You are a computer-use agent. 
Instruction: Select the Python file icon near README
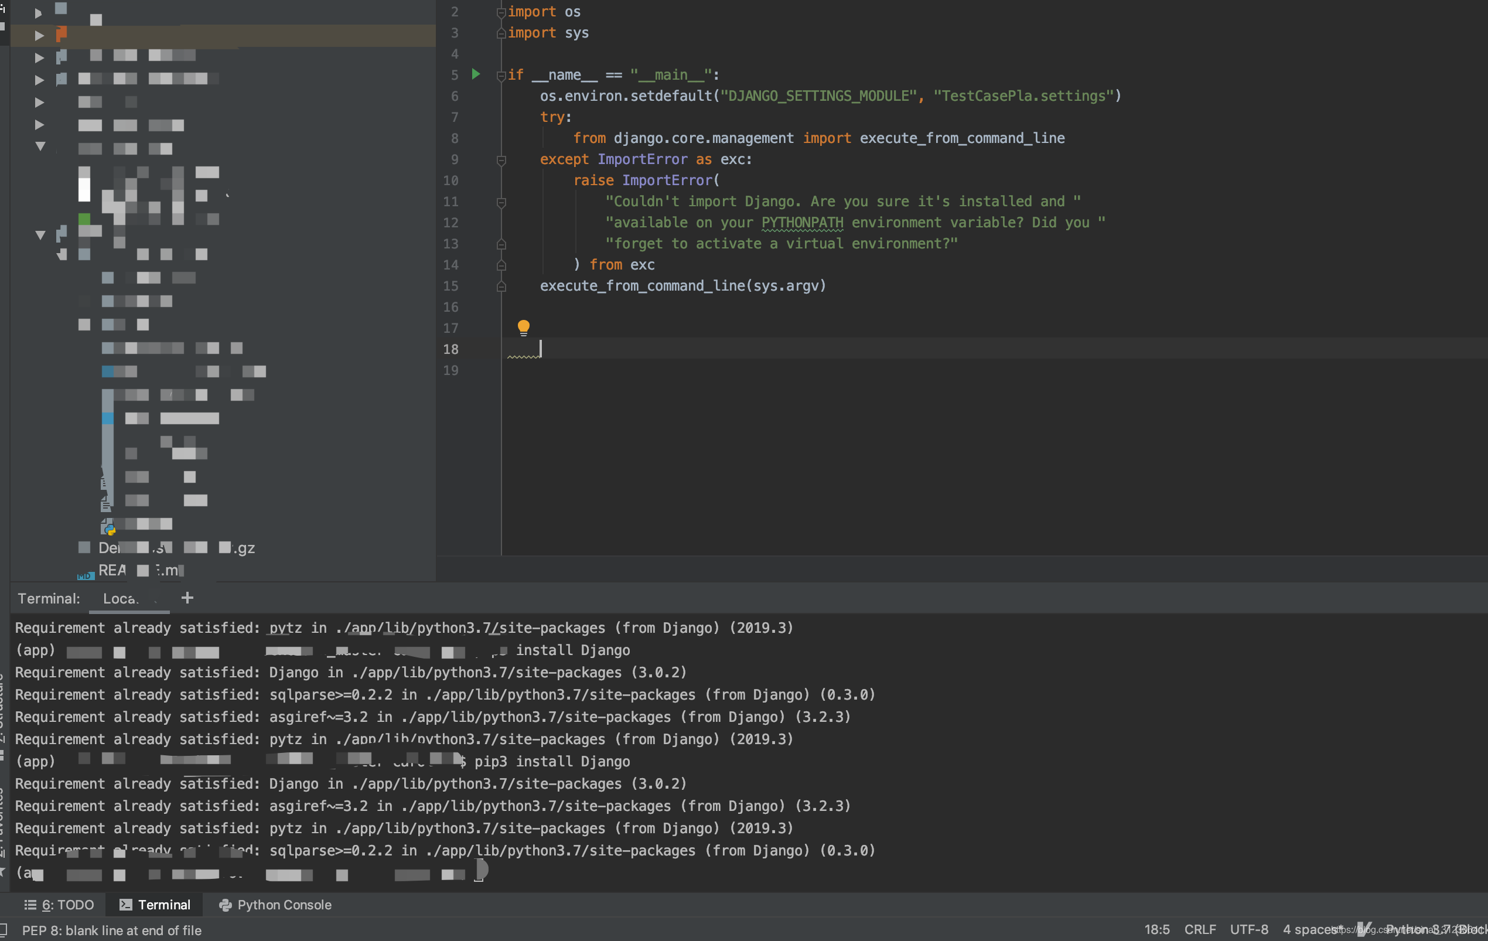click(x=108, y=527)
